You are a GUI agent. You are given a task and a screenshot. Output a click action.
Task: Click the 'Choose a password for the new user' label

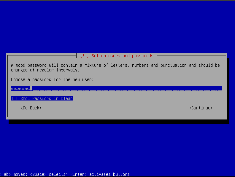point(52,79)
